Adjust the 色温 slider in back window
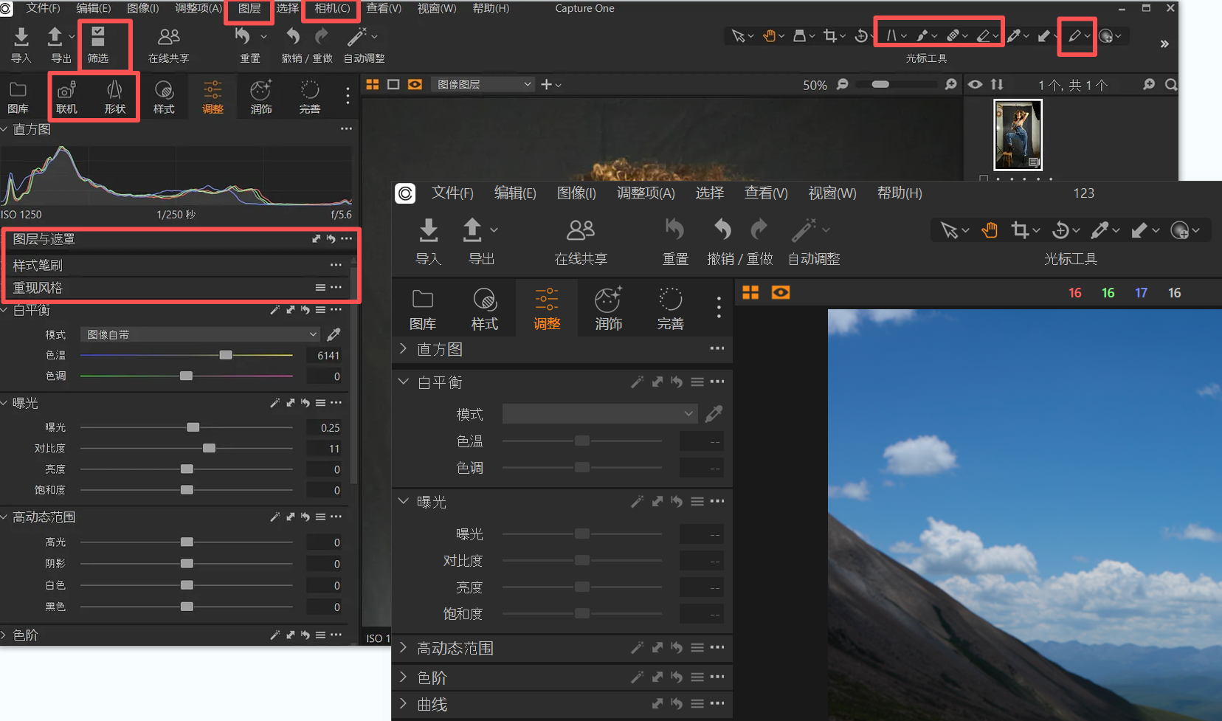Screen dimensions: 1222x721 tap(226, 355)
